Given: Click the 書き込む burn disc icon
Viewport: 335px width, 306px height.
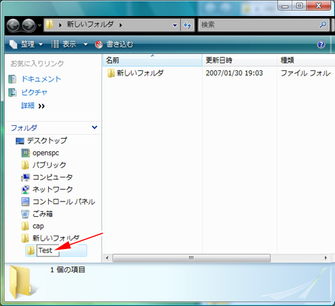Looking at the screenshot, I should tap(98, 44).
